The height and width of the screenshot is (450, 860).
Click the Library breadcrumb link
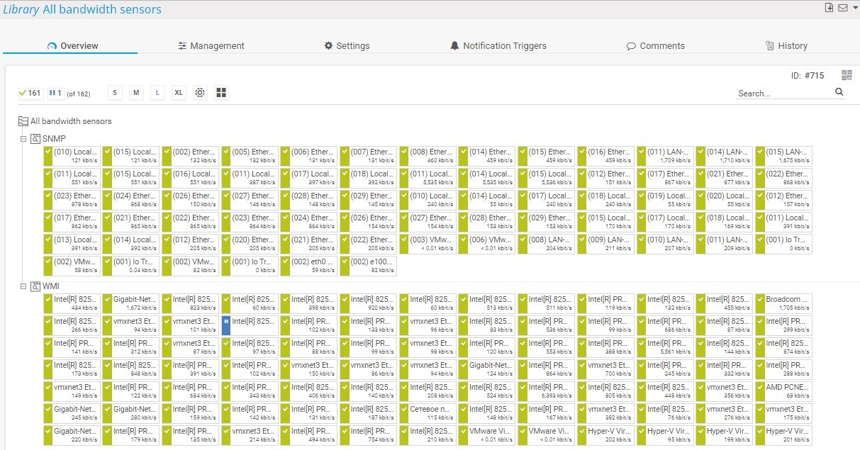[x=22, y=9]
